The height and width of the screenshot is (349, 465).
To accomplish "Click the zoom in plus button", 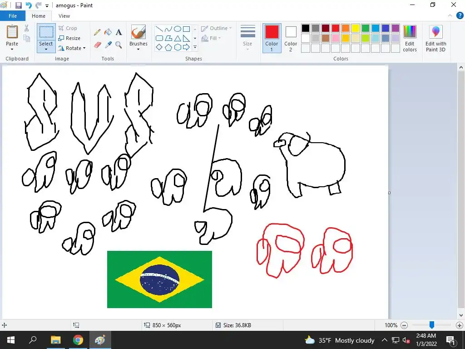I will click(460, 325).
